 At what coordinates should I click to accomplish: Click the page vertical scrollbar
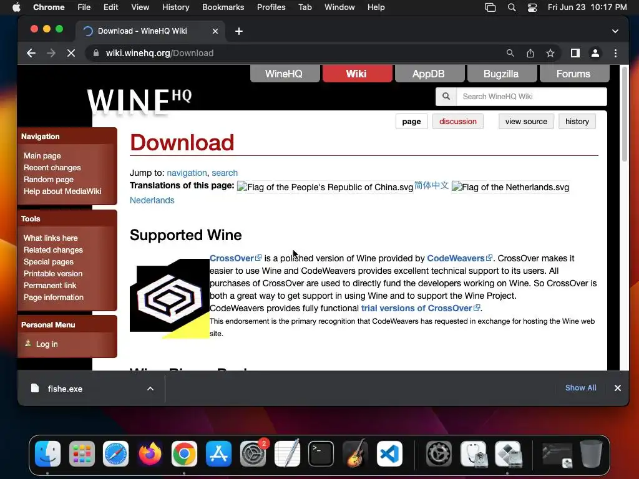coord(624,114)
